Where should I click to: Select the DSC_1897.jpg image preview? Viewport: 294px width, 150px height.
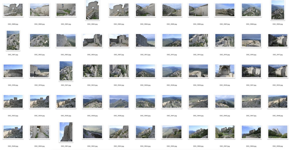click(225, 10)
